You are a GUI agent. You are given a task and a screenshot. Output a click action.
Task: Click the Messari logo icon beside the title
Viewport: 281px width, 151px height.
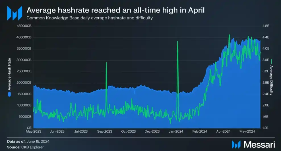click(x=14, y=13)
